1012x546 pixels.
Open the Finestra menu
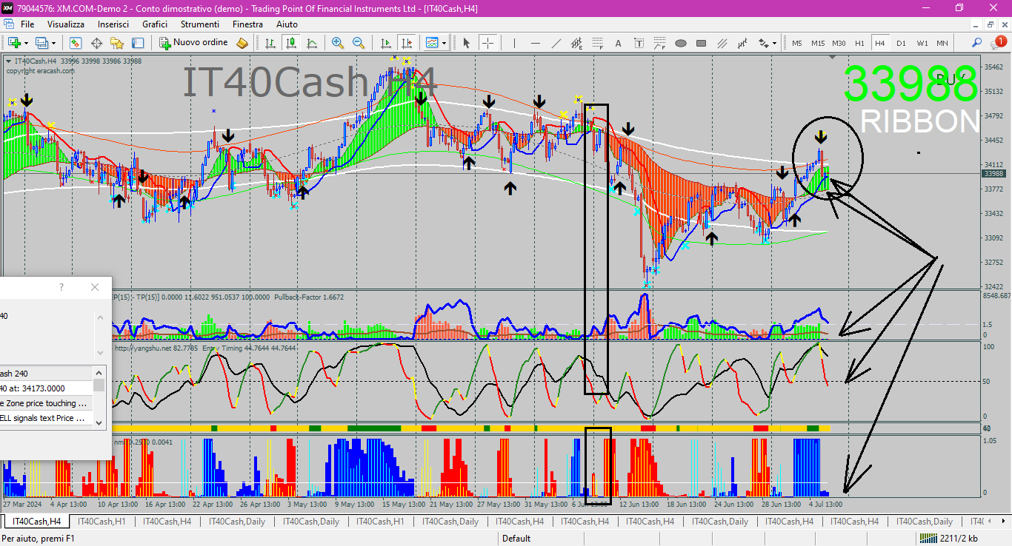click(247, 24)
